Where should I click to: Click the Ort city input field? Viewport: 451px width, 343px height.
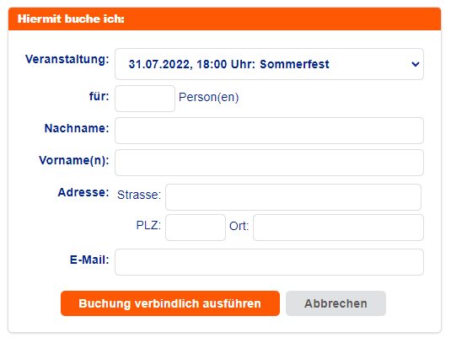point(338,228)
